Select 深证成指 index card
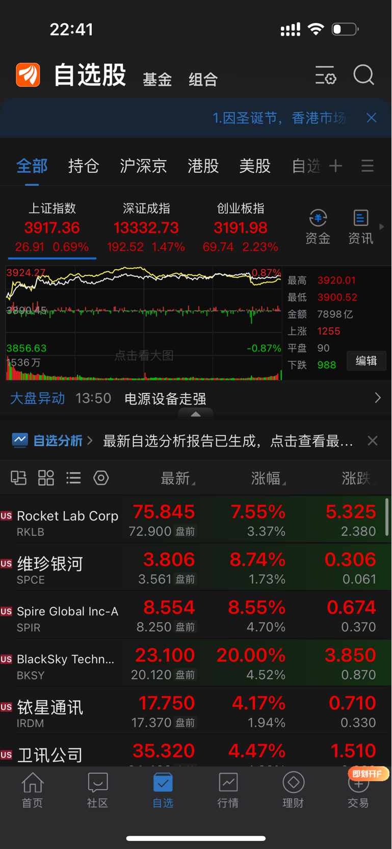Screen dimensions: 392x849 (146, 228)
